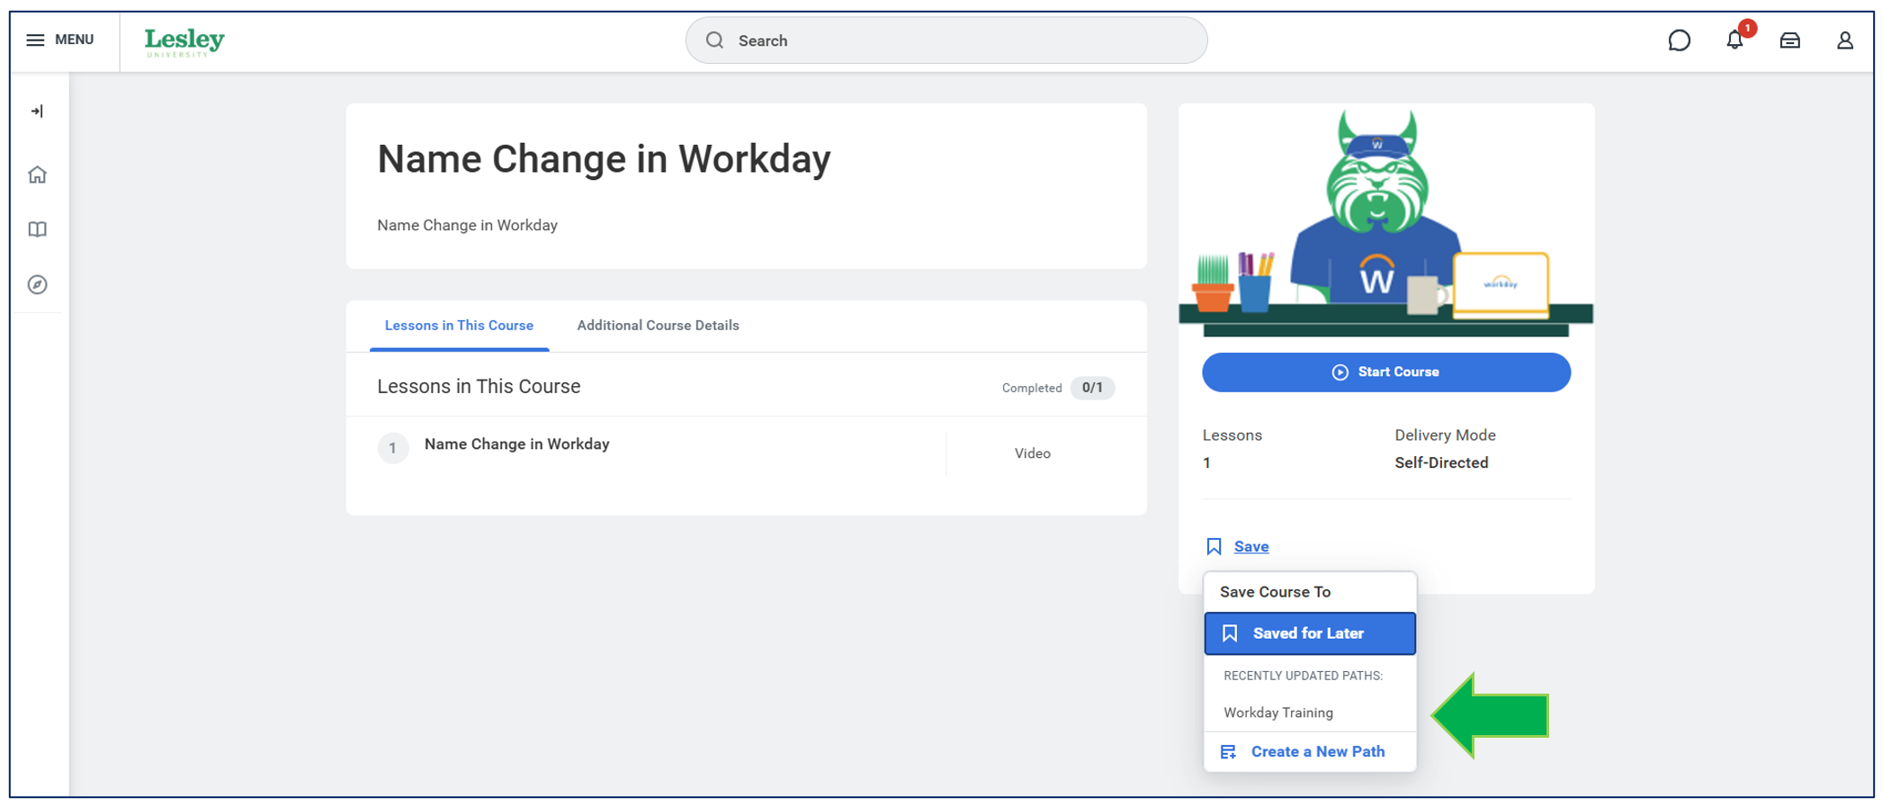Click the RECENTLY UPDATED PATHS label
The height and width of the screenshot is (807, 1882).
point(1303,676)
